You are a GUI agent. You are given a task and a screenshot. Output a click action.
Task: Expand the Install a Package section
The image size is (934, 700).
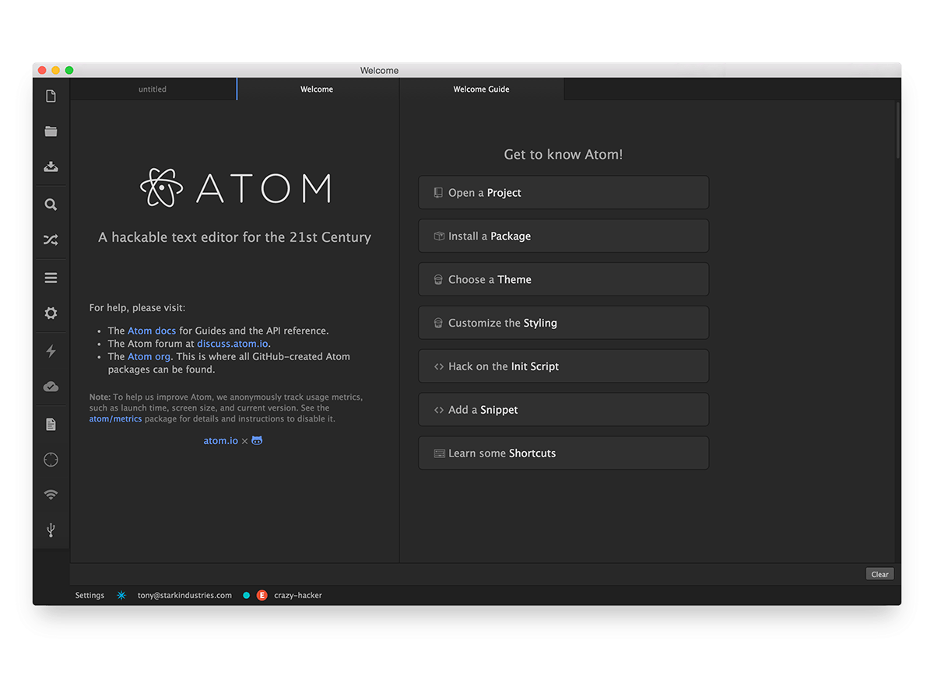click(x=564, y=236)
